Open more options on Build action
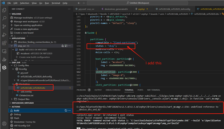 (x=69, y=111)
